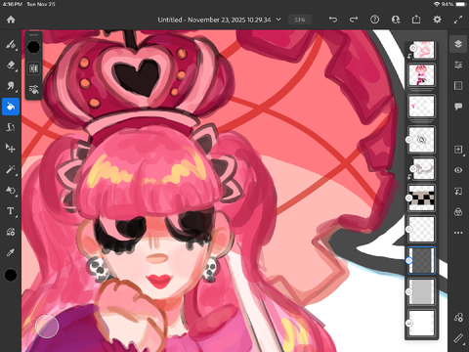The image size is (469, 352).
Task: Click the layer-type badge on checkerboard layer
Action: point(409,198)
